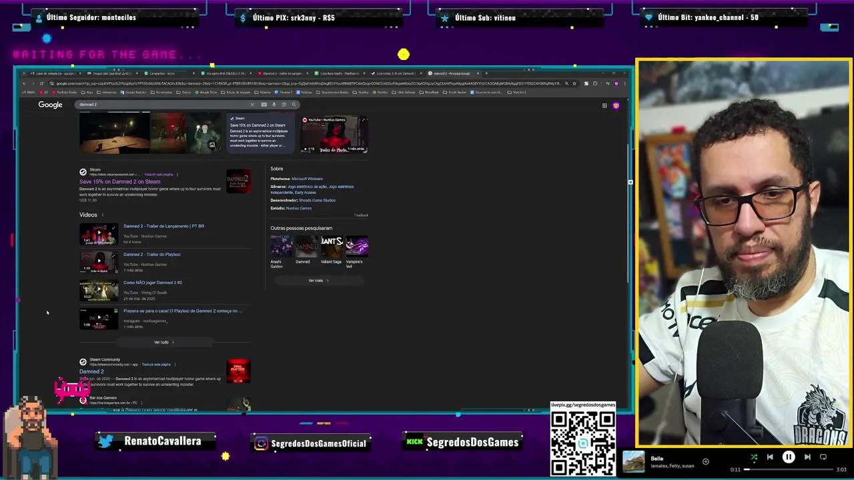854x480 pixels.
Task: Click Feedback under Sobre panel
Action: click(361, 215)
